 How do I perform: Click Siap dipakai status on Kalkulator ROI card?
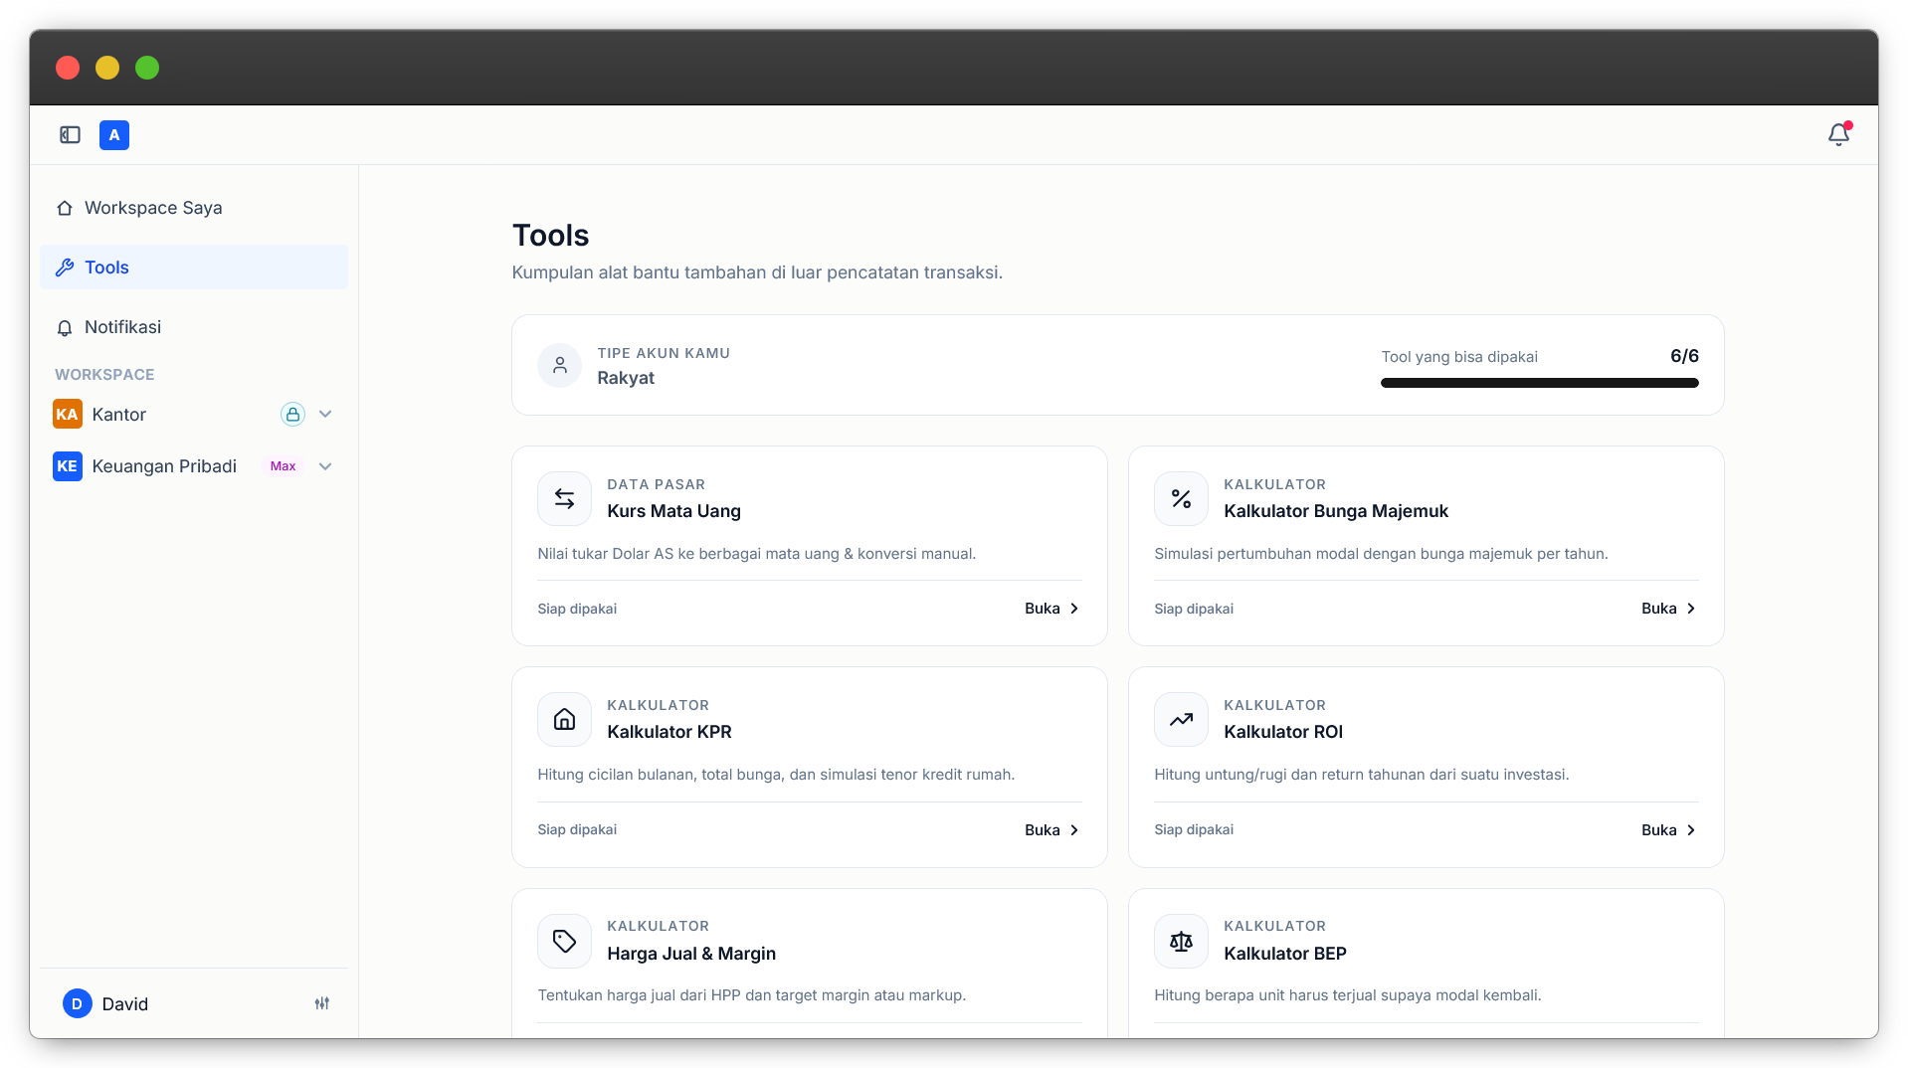1194,830
